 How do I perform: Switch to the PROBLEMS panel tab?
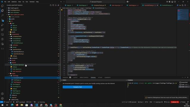click(65, 77)
